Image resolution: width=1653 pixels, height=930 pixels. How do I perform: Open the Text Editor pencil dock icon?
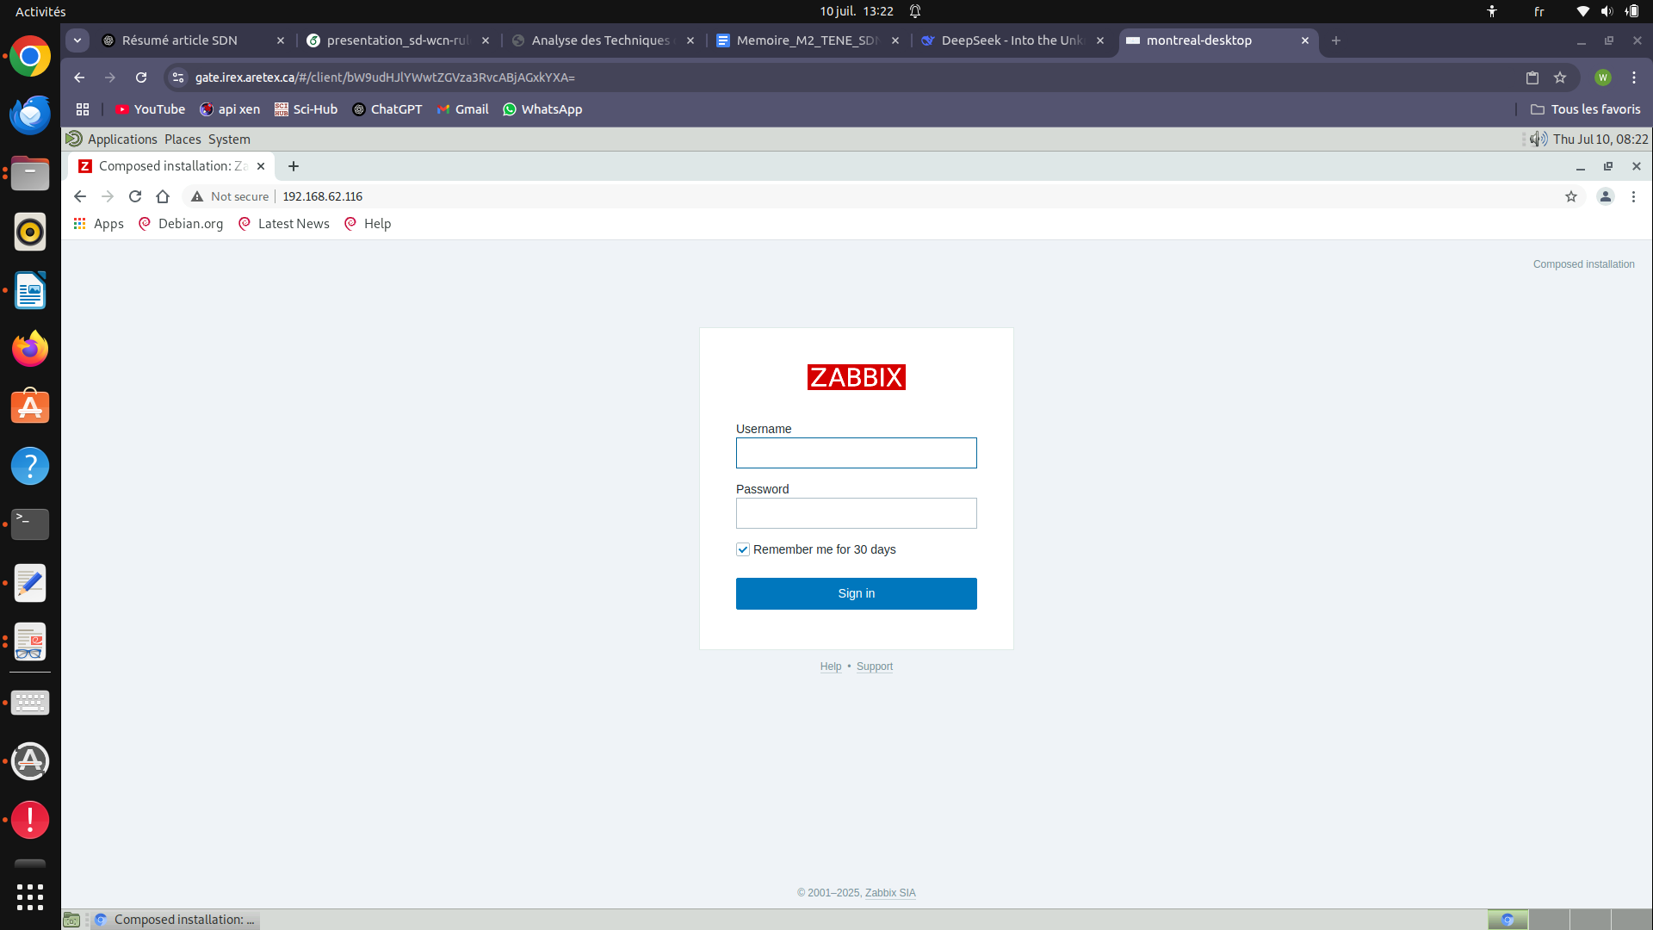30,583
